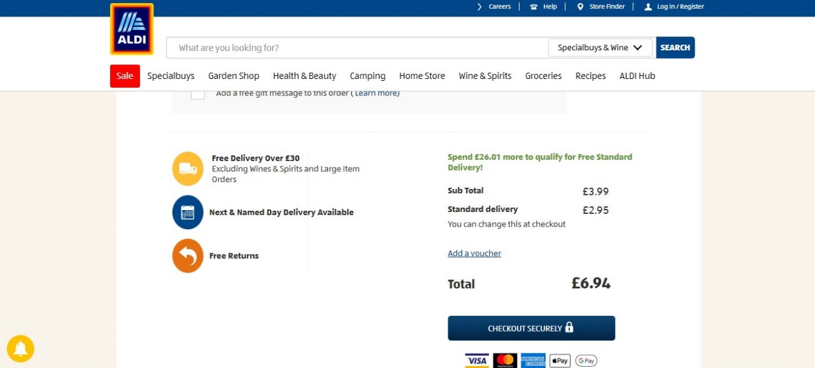The image size is (815, 368).
Task: Open the Specialbuys & Wine search filter dropdown
Action: [x=599, y=47]
